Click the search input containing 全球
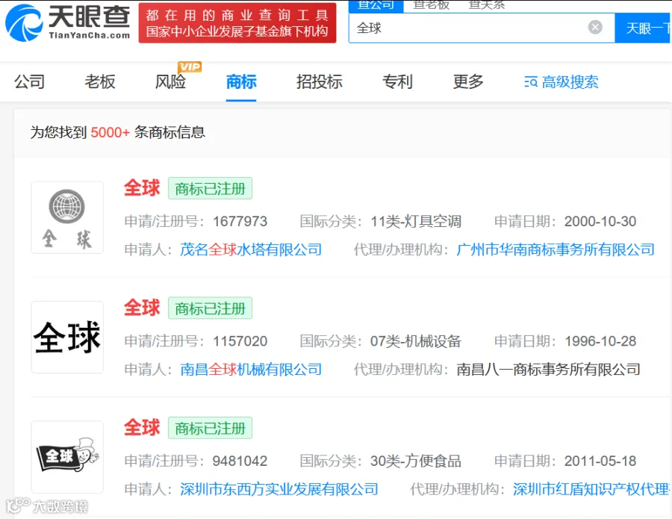Viewport: 672px width, 519px height. (482, 28)
